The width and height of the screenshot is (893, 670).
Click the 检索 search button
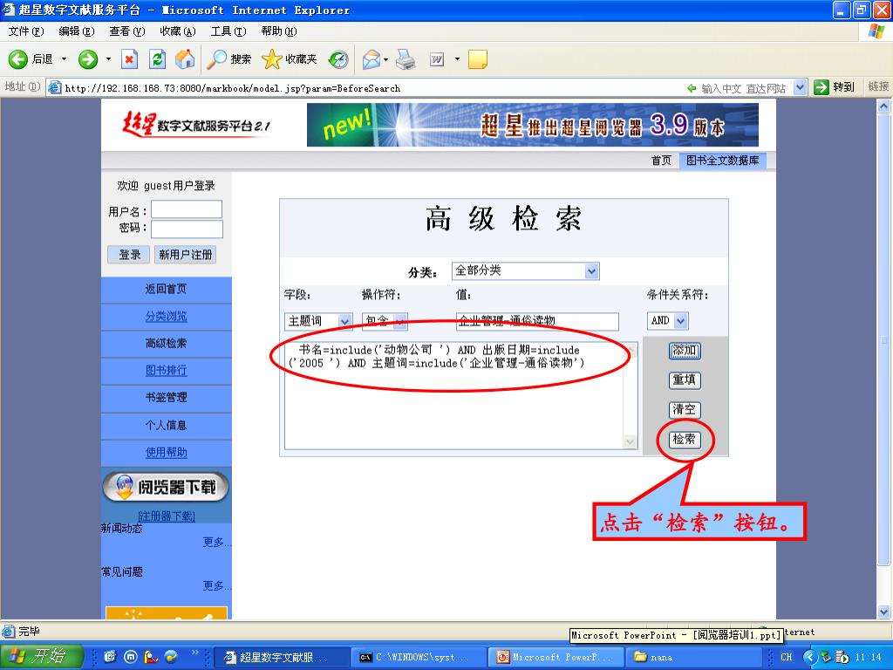[x=685, y=440]
